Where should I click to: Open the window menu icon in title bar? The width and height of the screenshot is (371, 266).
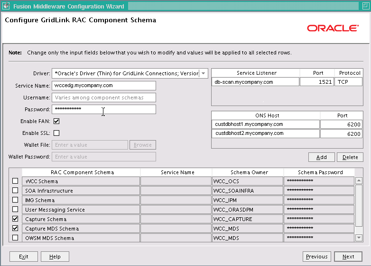[x=6, y=6]
